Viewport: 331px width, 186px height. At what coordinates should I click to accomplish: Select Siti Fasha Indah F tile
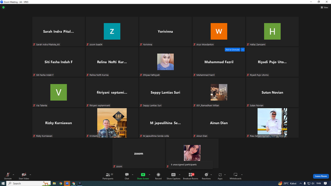click(58, 62)
